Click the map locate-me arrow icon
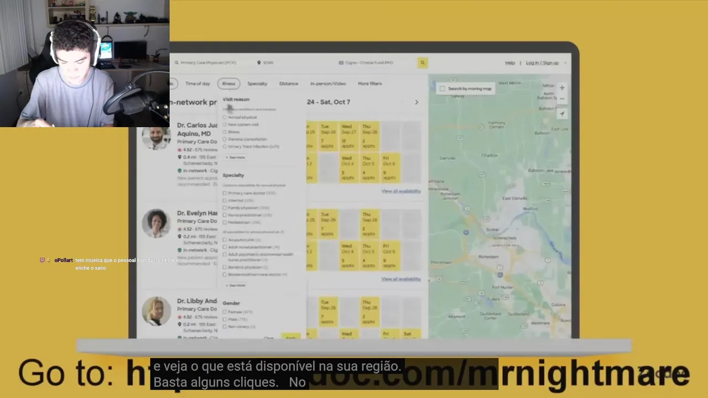708x398 pixels. pyautogui.click(x=562, y=114)
